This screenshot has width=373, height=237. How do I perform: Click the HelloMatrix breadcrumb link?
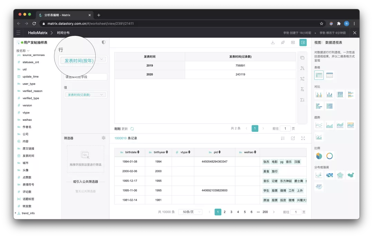pos(38,33)
